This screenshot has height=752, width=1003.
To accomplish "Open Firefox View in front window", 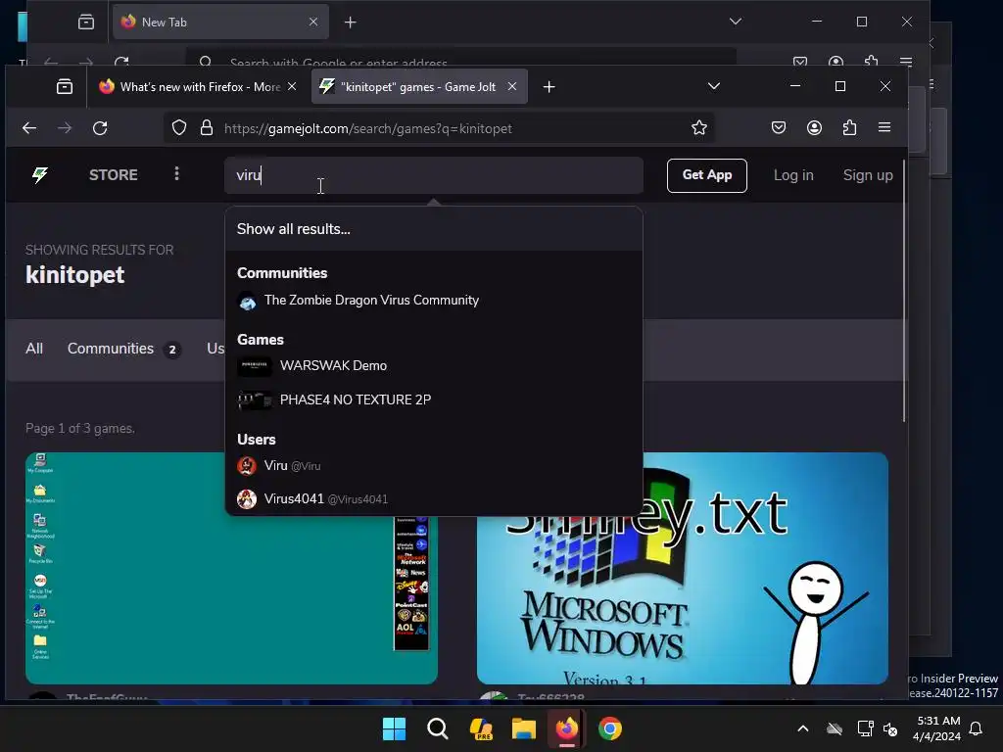I will 65,86.
